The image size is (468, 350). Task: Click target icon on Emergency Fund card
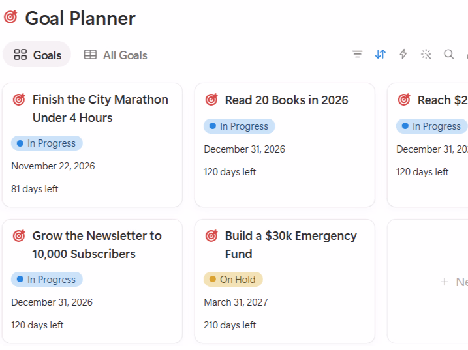pyautogui.click(x=211, y=236)
